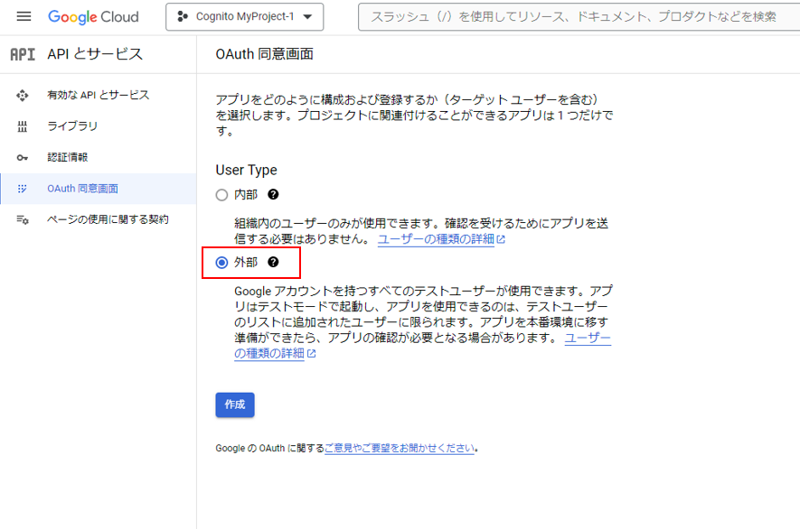Click the API icon in sidebar header
Image resolution: width=800 pixels, height=529 pixels.
point(23,54)
